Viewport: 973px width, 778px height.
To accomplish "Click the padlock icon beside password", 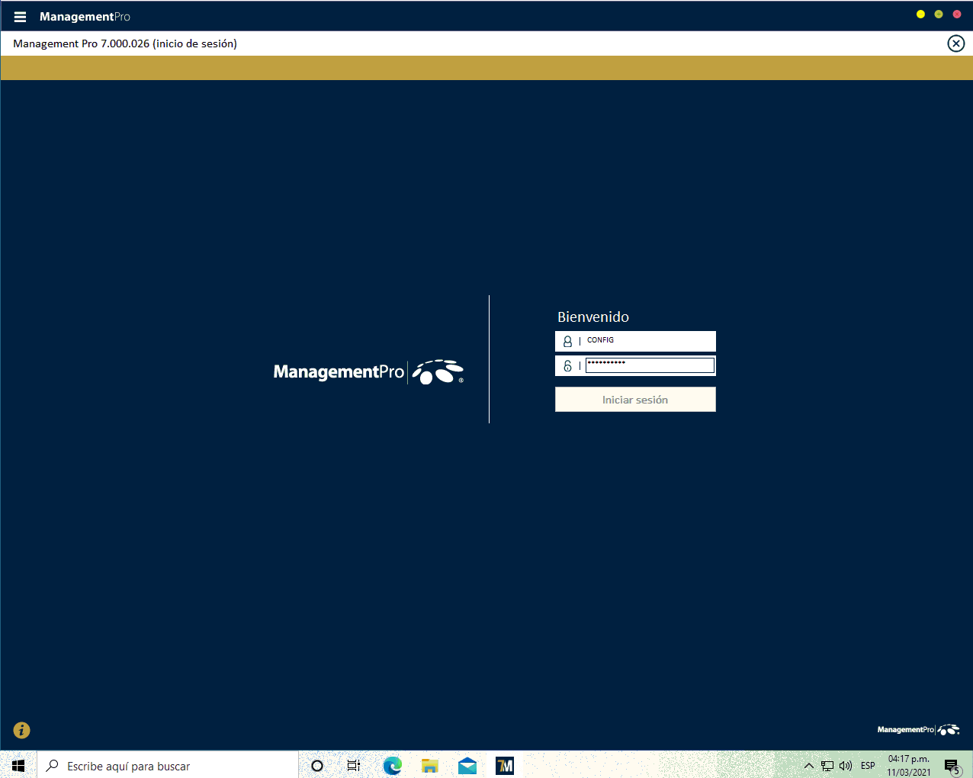I will [567, 366].
